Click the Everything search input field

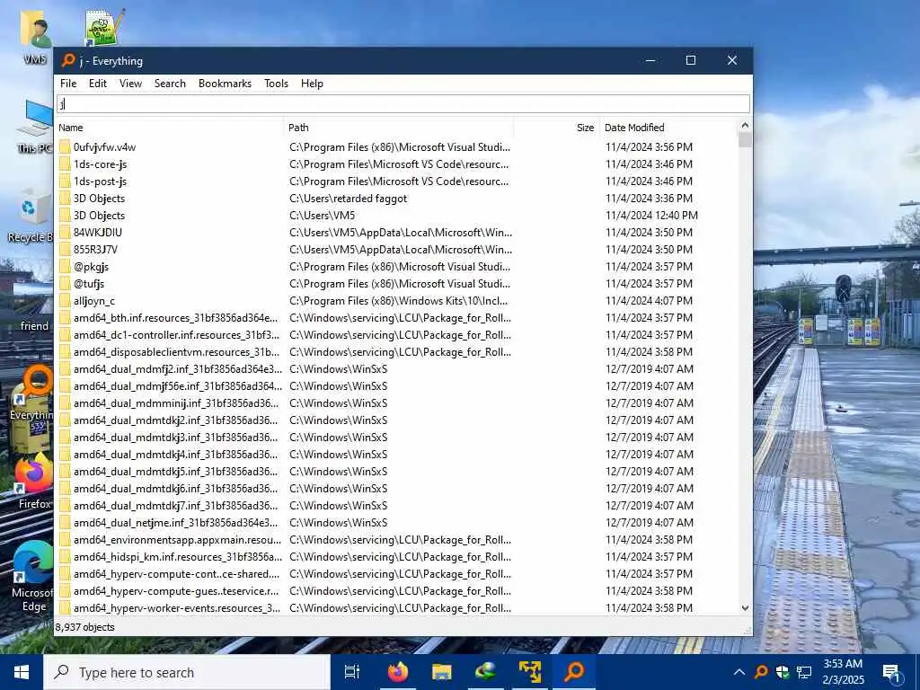point(403,104)
